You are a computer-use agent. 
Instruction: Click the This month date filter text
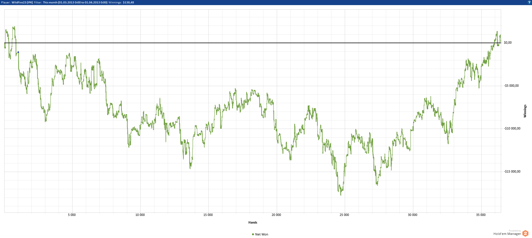[75, 2]
